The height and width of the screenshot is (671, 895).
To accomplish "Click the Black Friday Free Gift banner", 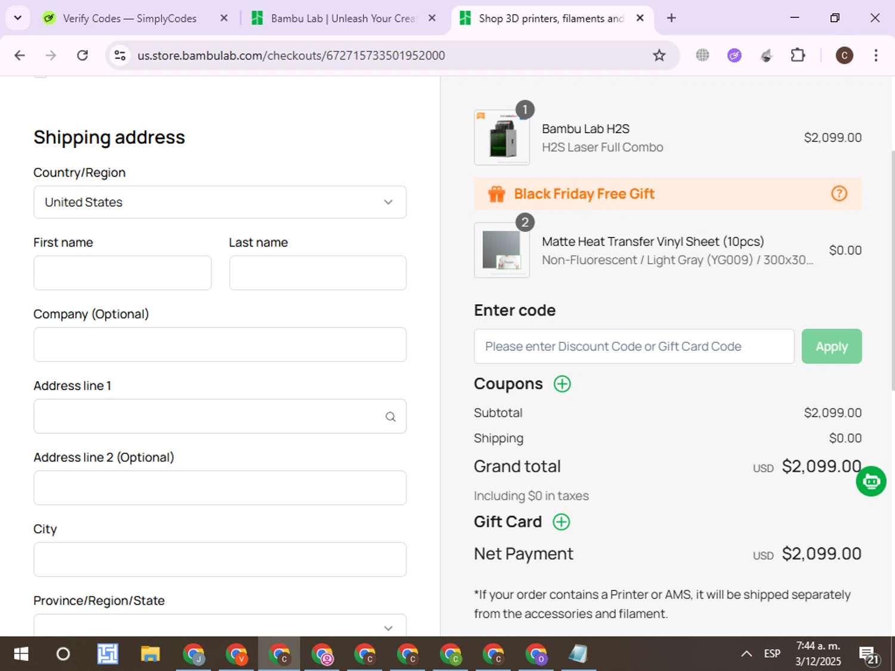I will click(x=668, y=194).
